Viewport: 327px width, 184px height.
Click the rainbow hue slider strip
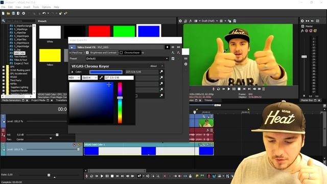120,103
